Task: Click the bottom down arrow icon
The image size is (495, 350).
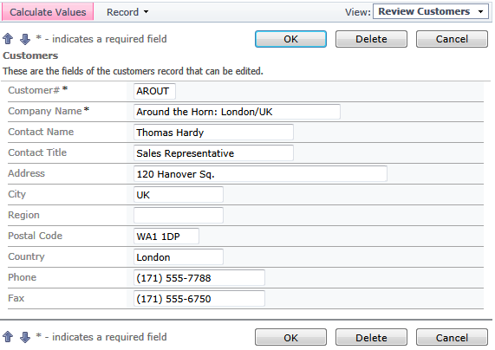Action: [x=25, y=337]
